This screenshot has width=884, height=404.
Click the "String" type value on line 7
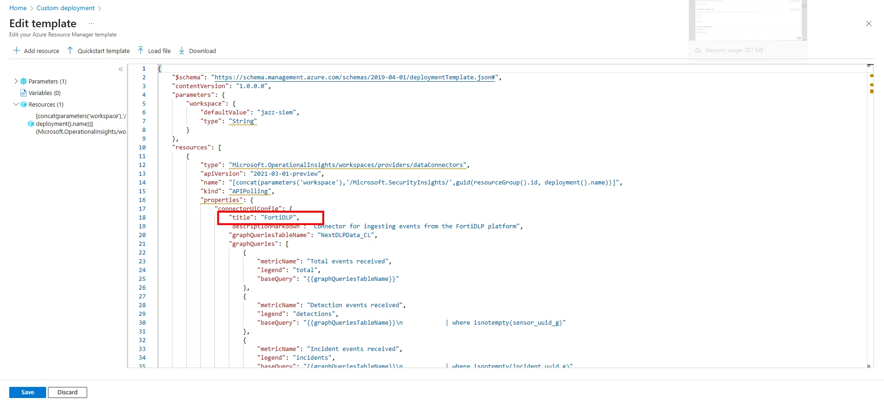[x=243, y=121]
